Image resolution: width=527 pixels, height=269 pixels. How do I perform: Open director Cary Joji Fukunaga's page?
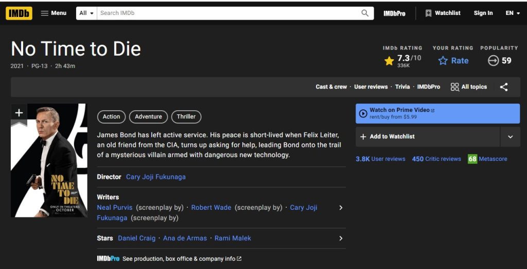pyautogui.click(x=155, y=177)
